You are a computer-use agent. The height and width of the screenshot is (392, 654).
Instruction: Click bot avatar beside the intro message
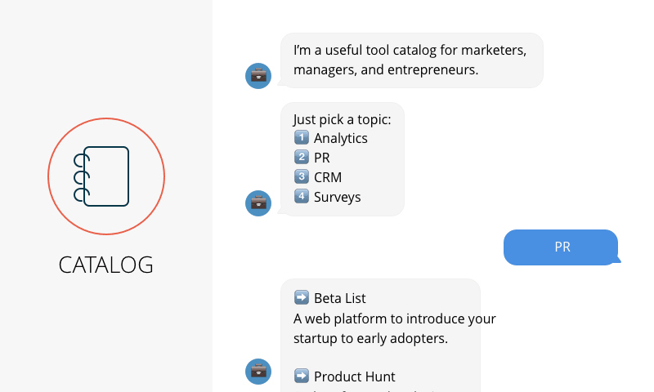(258, 76)
